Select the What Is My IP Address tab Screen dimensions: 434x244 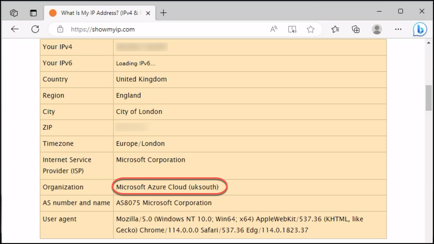pyautogui.click(x=99, y=13)
